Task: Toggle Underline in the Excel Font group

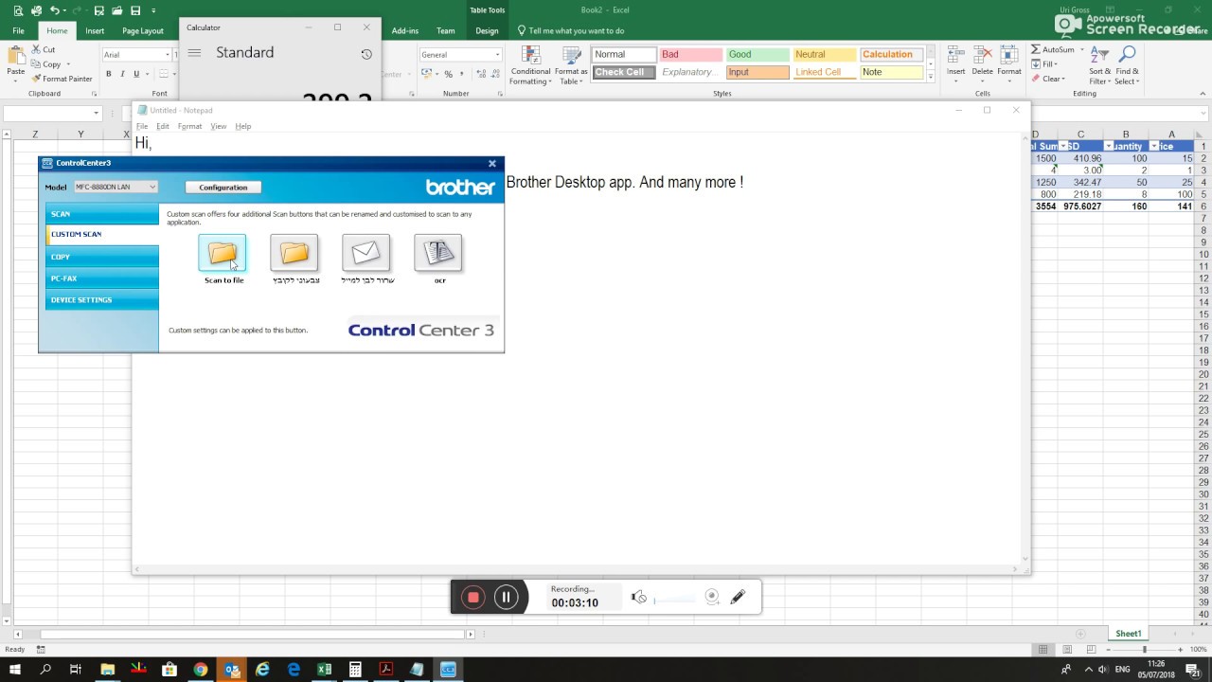Action: coord(136,74)
